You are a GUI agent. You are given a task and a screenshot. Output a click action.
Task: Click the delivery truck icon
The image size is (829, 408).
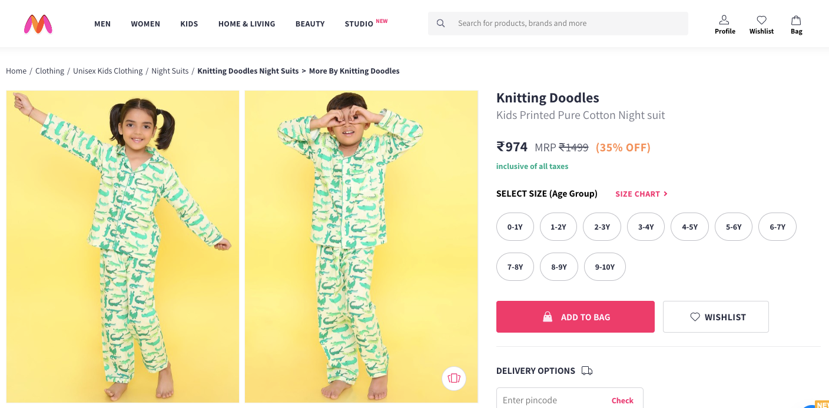coord(586,371)
